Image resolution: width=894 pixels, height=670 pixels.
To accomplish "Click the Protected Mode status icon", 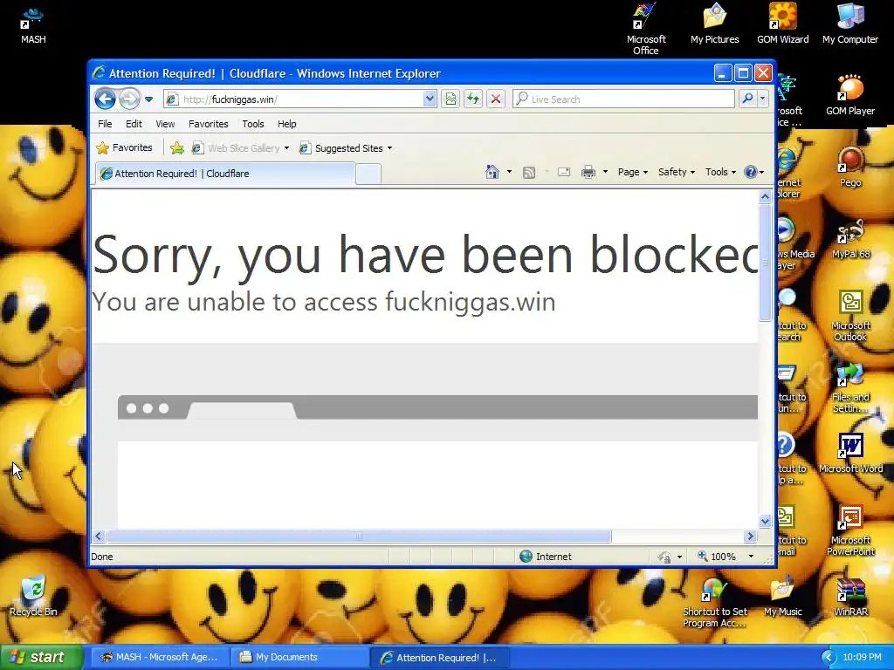I will pos(664,557).
